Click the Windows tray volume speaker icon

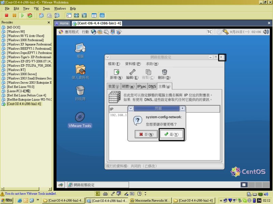pyautogui.click(x=266, y=194)
